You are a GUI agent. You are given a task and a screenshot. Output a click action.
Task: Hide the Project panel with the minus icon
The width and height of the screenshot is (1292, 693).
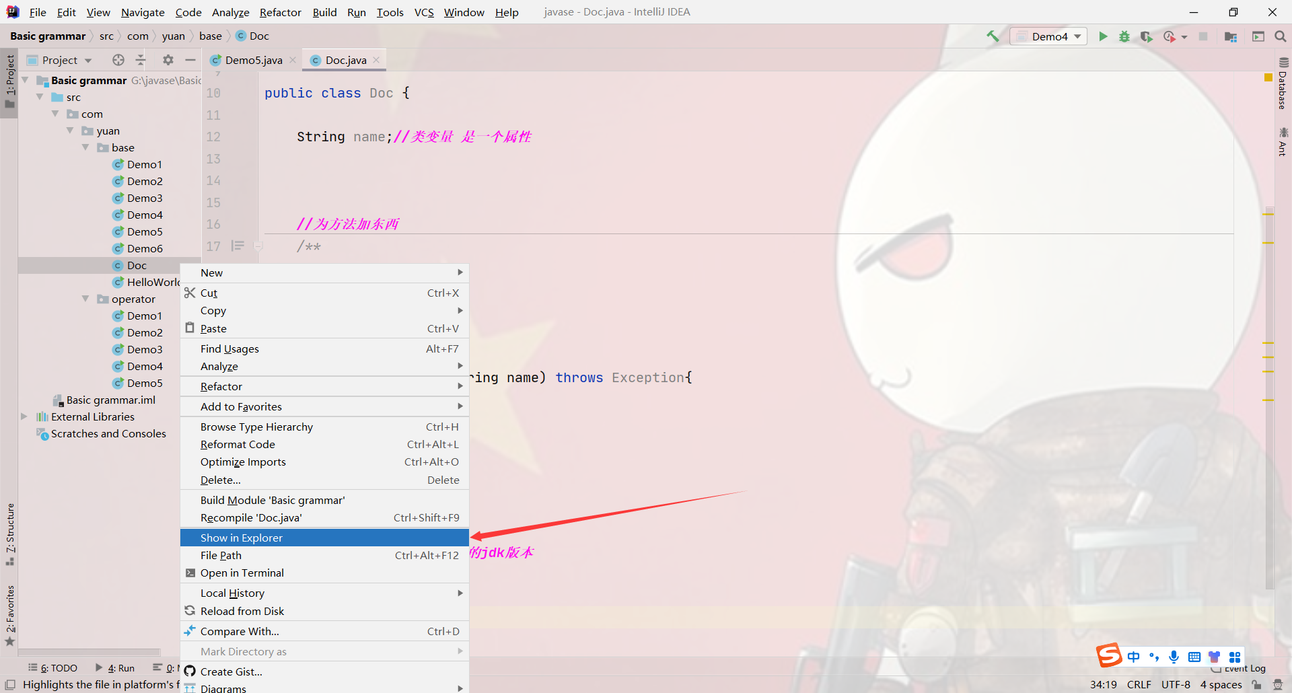(190, 60)
